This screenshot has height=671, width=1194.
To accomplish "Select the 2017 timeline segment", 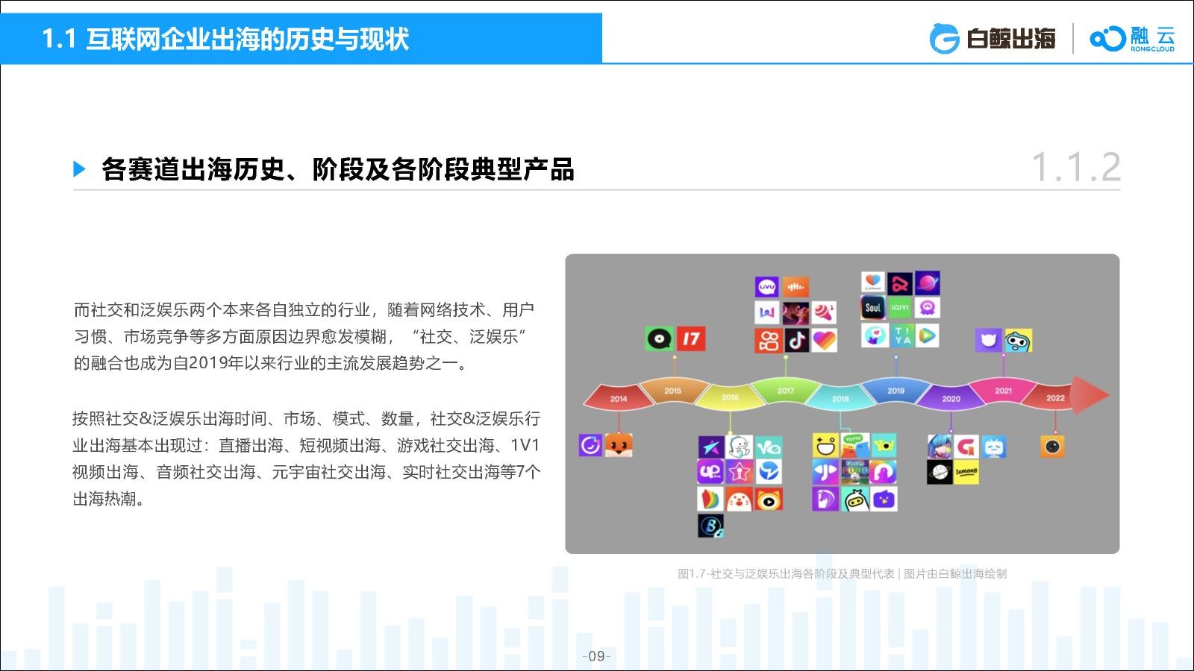I will tap(786, 390).
